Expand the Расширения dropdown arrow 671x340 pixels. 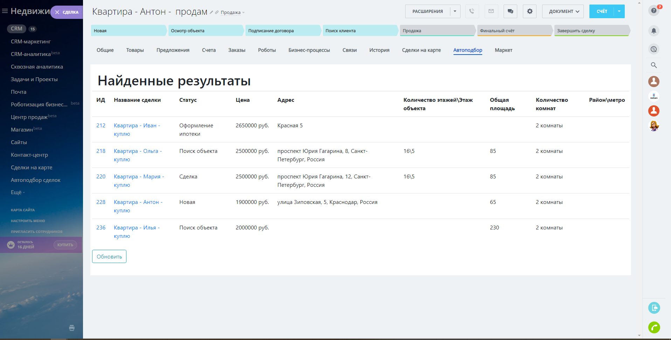(x=455, y=12)
